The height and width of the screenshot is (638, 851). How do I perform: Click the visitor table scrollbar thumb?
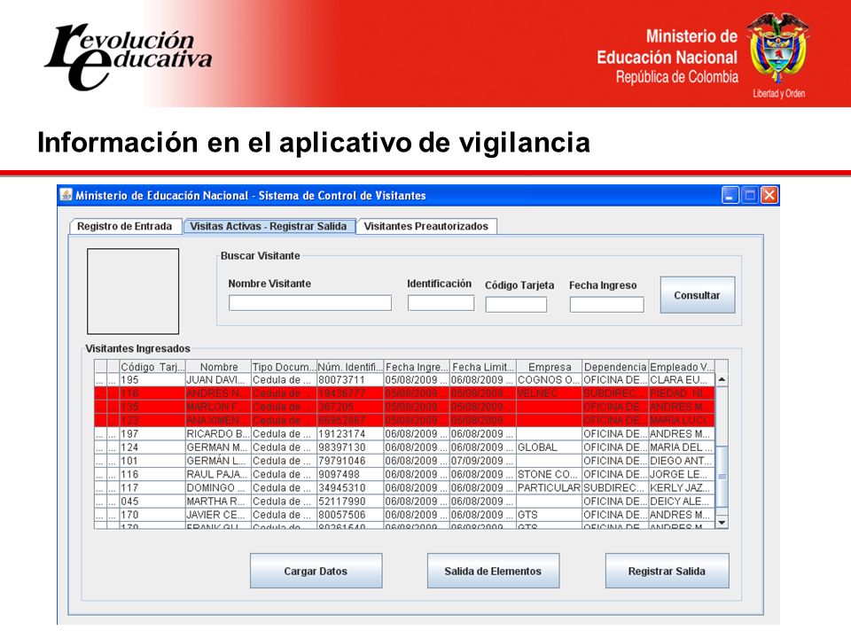[x=722, y=477]
